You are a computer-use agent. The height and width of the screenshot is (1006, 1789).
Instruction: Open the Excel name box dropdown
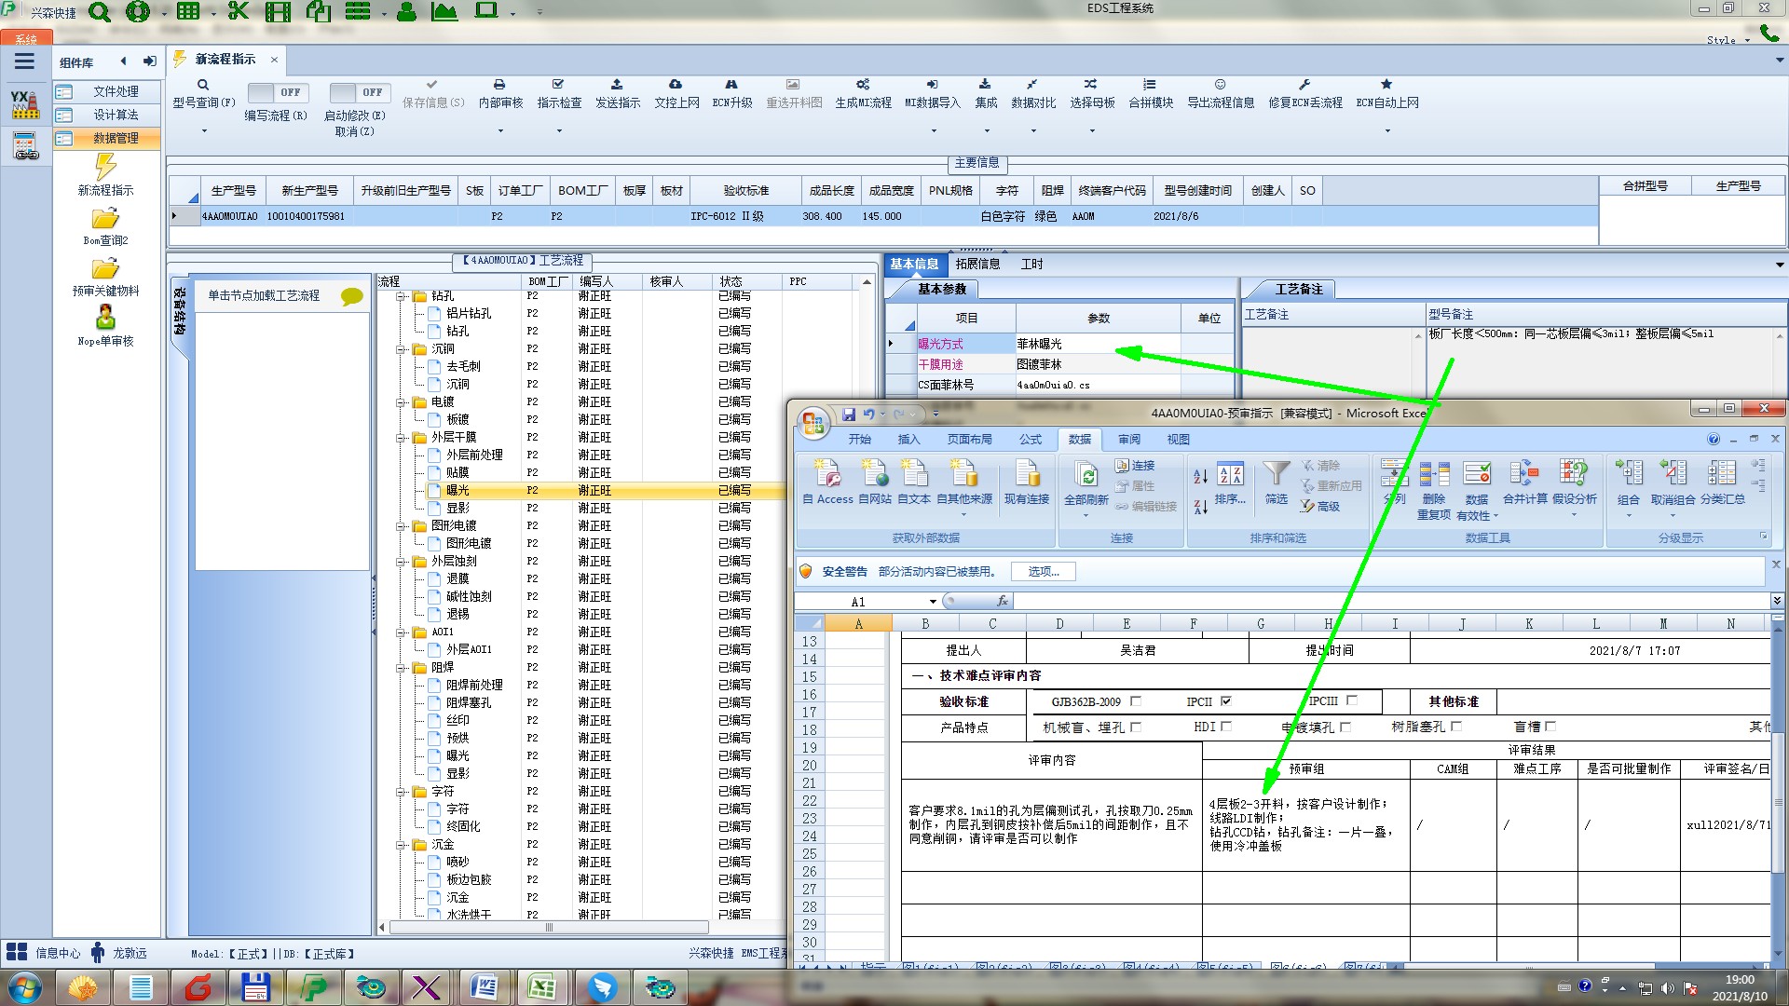pos(933,602)
